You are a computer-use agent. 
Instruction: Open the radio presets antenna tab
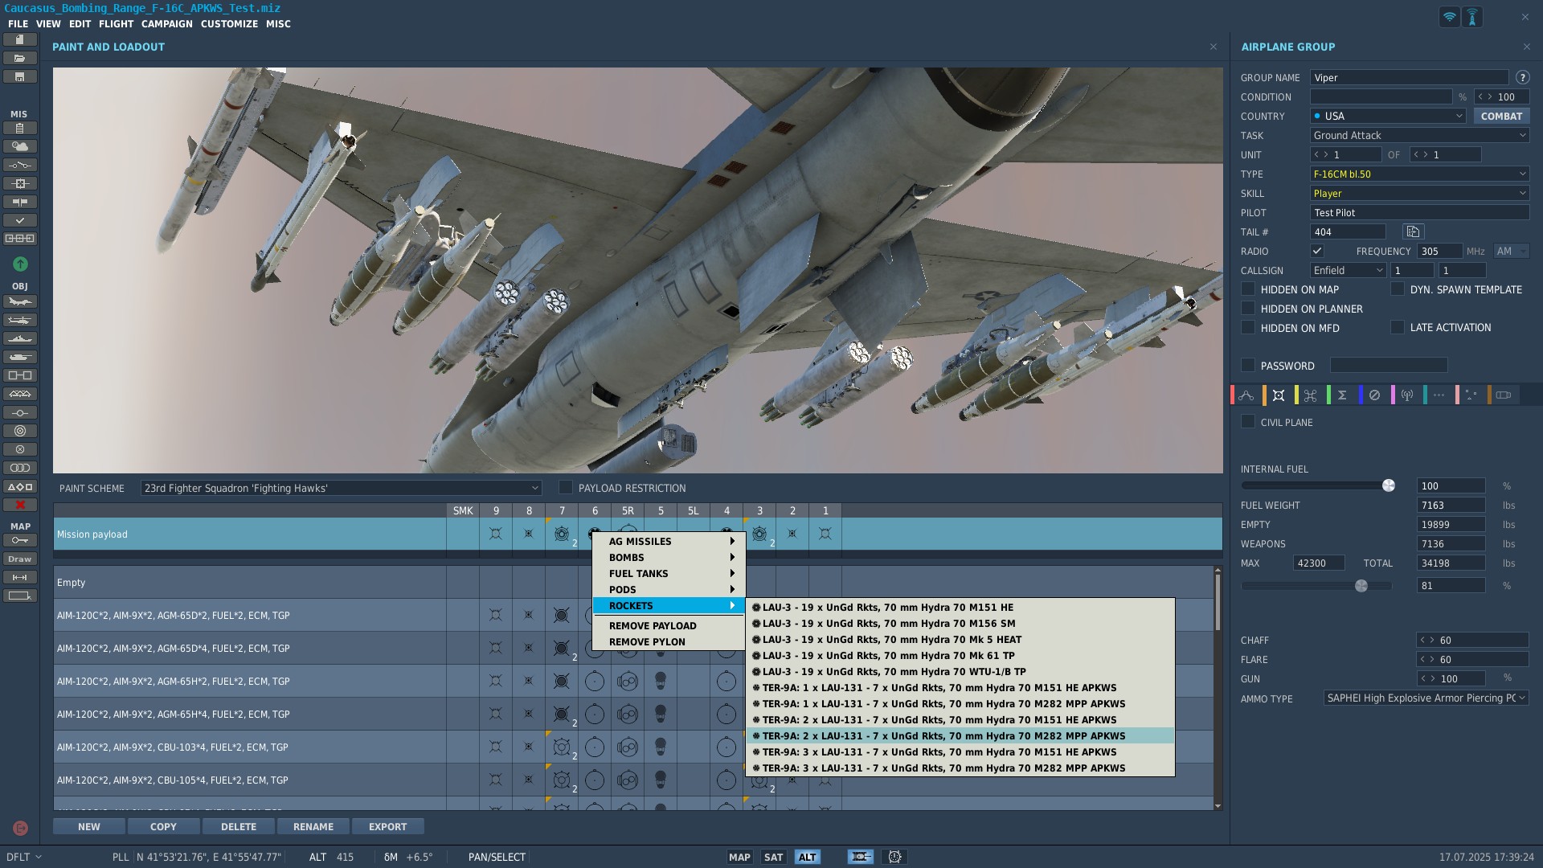[1406, 395]
